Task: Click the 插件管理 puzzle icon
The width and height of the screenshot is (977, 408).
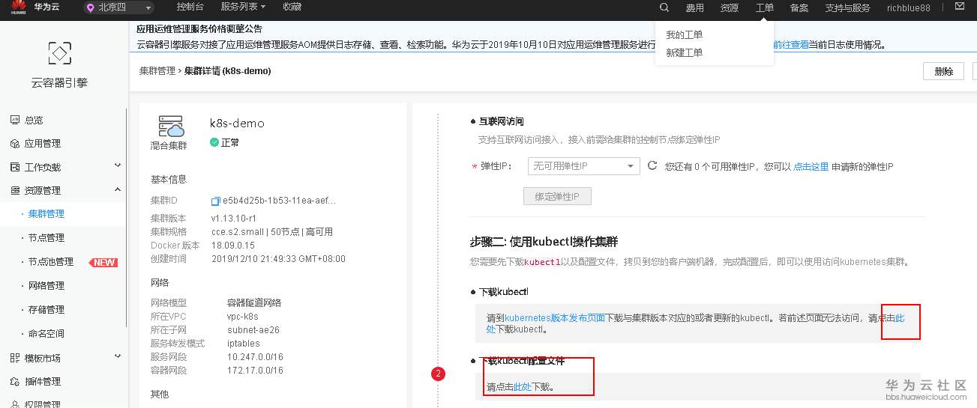Action: [14, 382]
